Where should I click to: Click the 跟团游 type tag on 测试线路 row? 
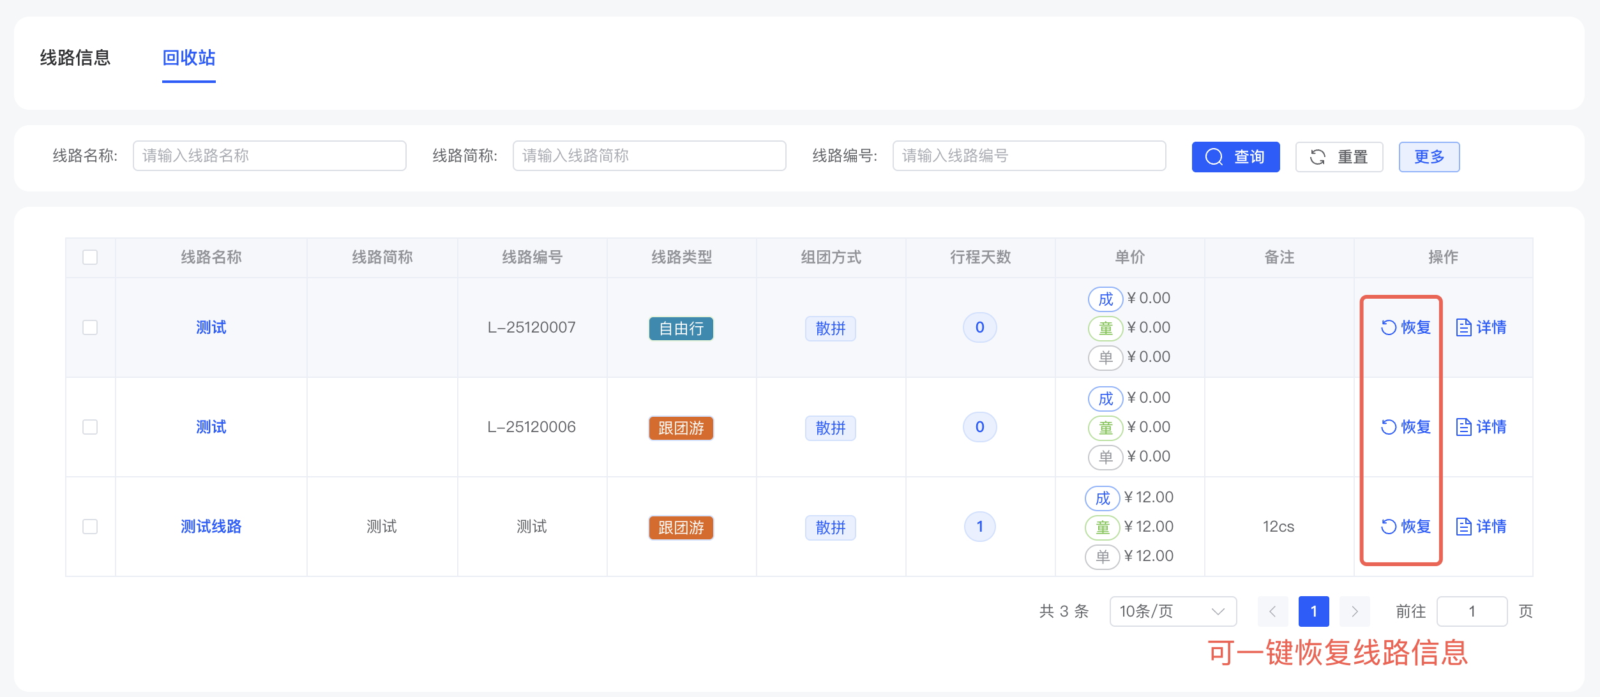(680, 528)
